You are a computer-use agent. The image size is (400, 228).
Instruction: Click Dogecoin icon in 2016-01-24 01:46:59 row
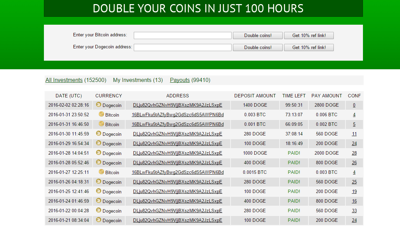[98, 201]
